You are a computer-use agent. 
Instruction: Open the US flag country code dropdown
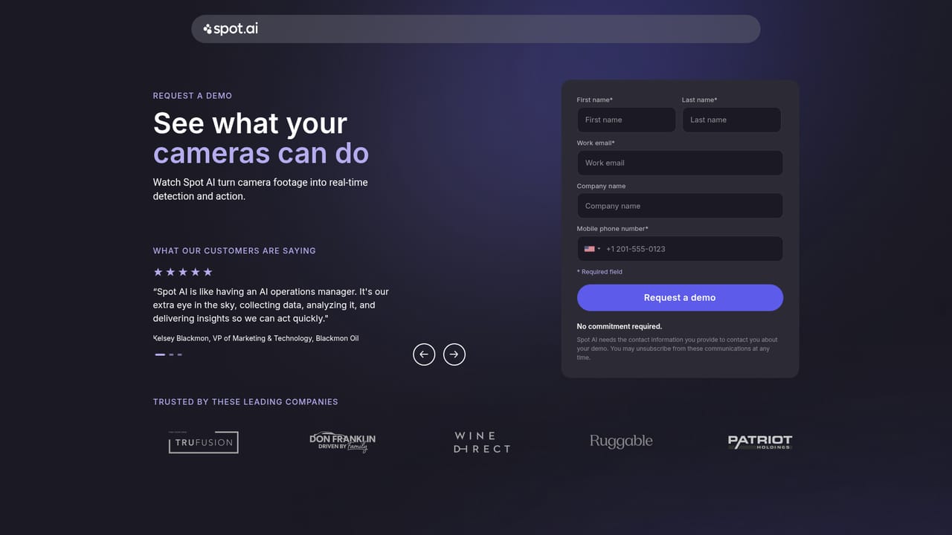click(x=592, y=249)
